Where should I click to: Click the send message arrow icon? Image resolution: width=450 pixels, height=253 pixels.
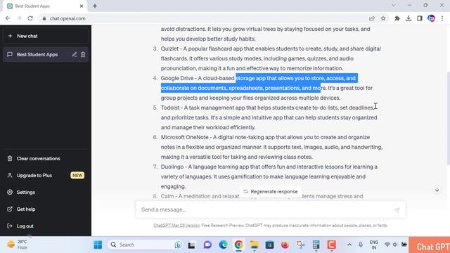click(x=397, y=210)
